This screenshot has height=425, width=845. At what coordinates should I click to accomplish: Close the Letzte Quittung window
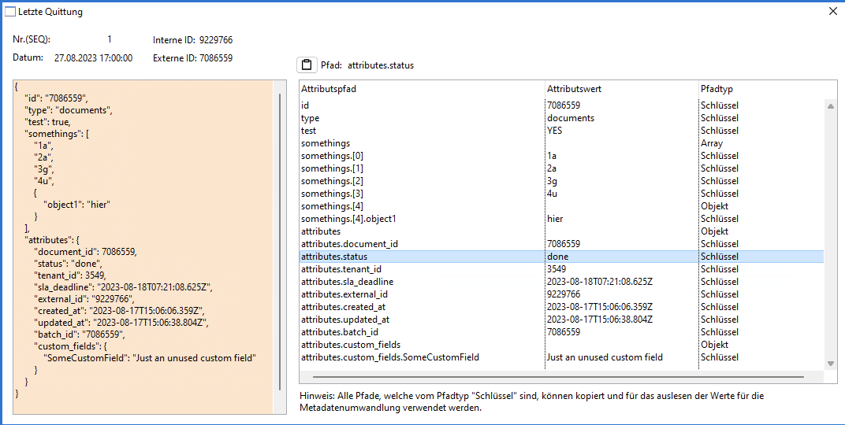[833, 12]
